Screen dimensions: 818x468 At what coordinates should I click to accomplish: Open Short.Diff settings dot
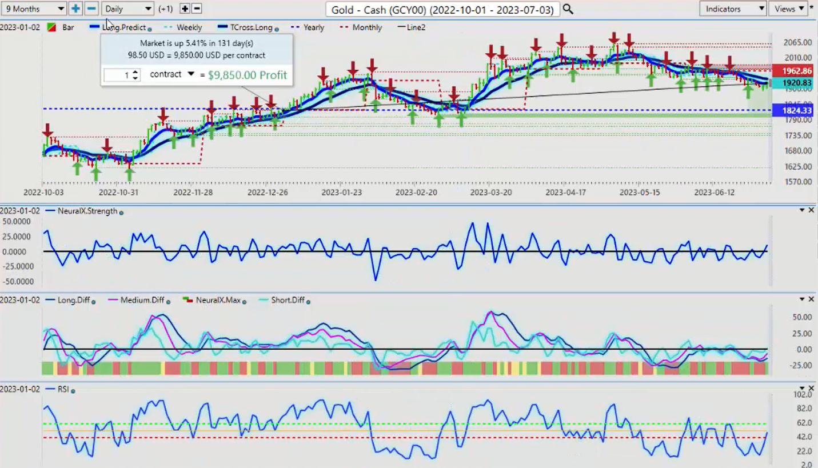coord(308,301)
